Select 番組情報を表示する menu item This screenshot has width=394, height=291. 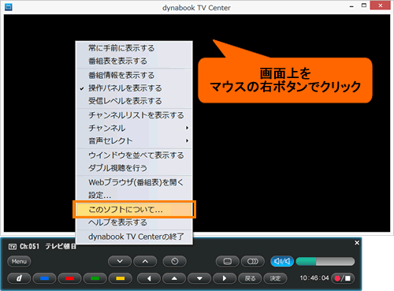[134, 75]
